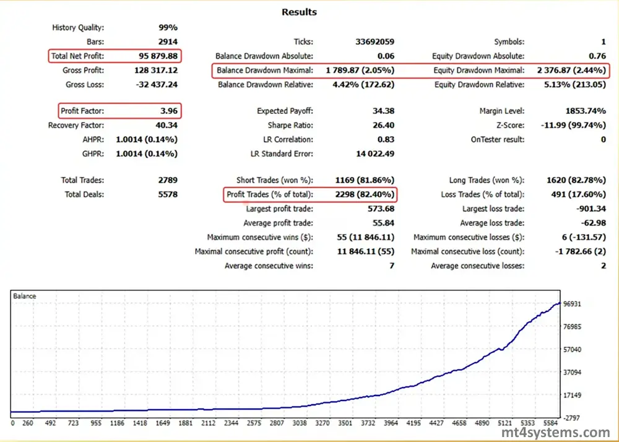Viewport: 619px width, 442px height.
Task: Click the Results heading at the top
Action: [x=300, y=12]
